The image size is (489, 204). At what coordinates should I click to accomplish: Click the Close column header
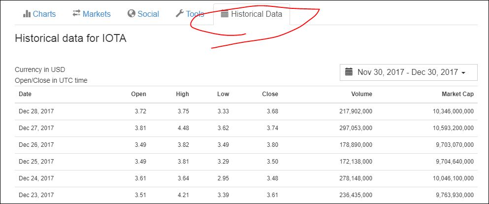270,94
